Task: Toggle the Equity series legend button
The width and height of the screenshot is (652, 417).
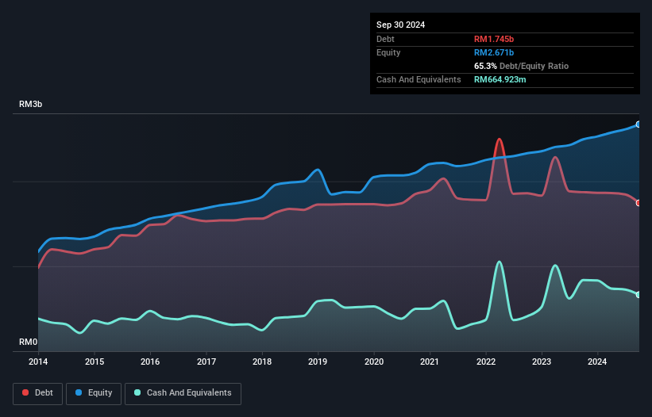Action: 94,393
